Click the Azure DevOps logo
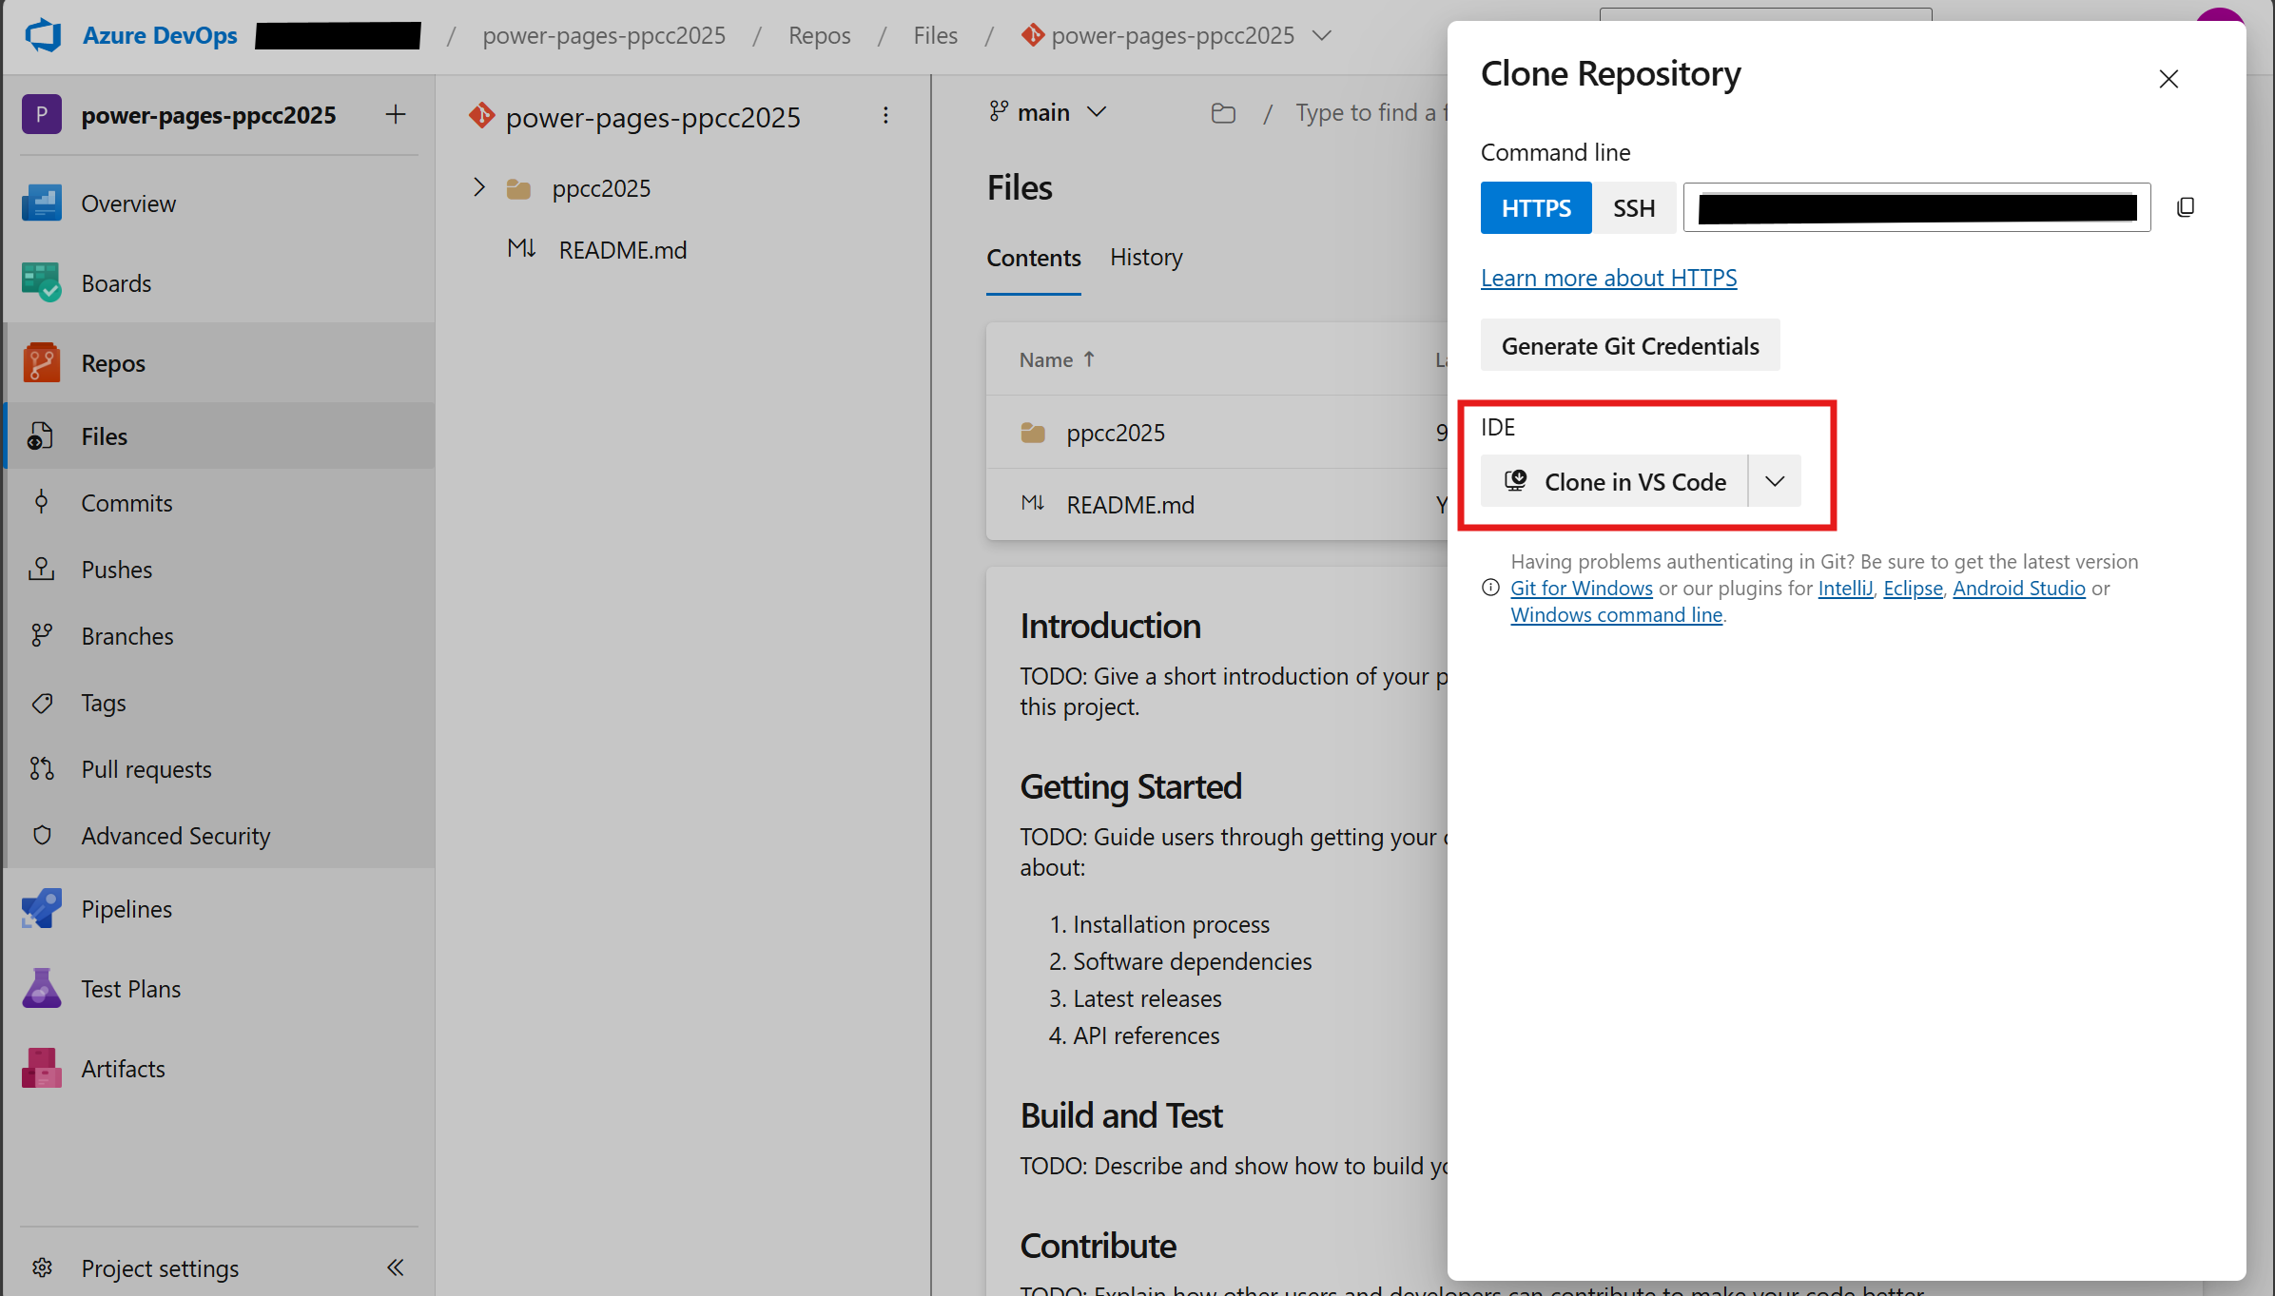The width and height of the screenshot is (2275, 1296). (x=43, y=35)
